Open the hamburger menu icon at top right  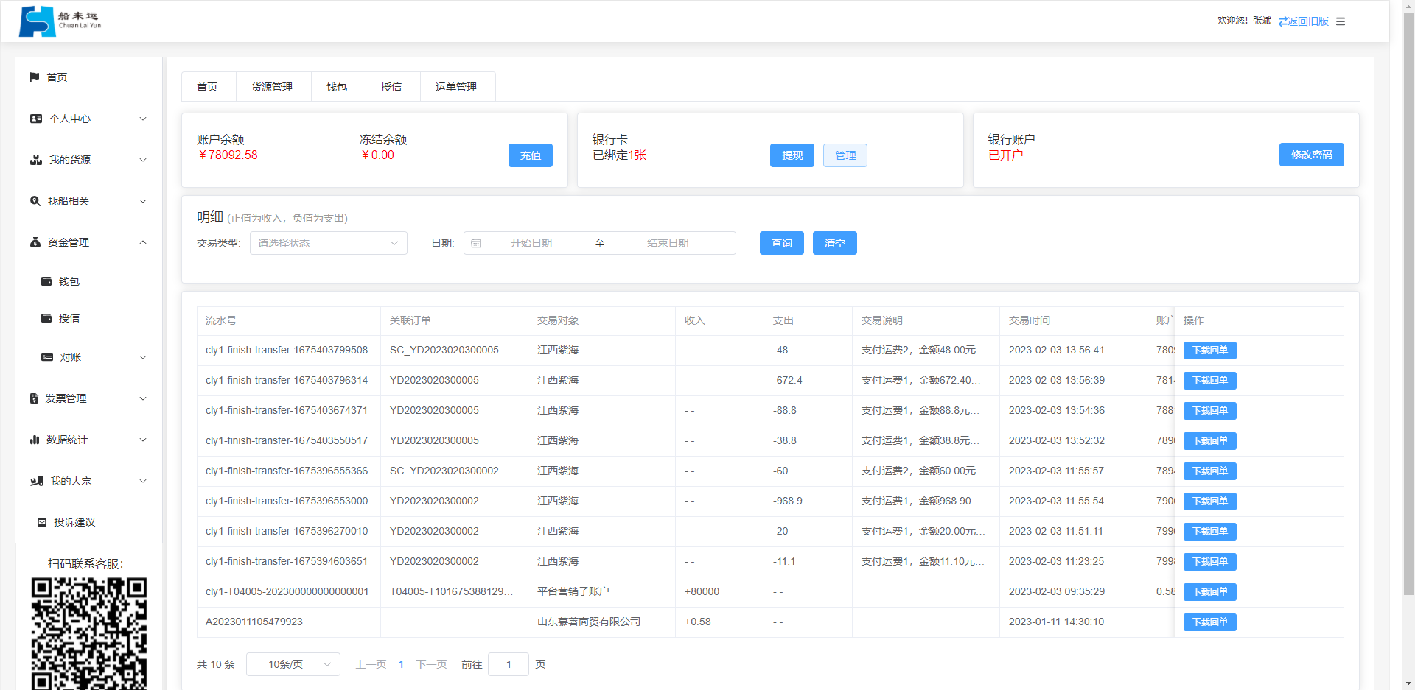point(1341,21)
